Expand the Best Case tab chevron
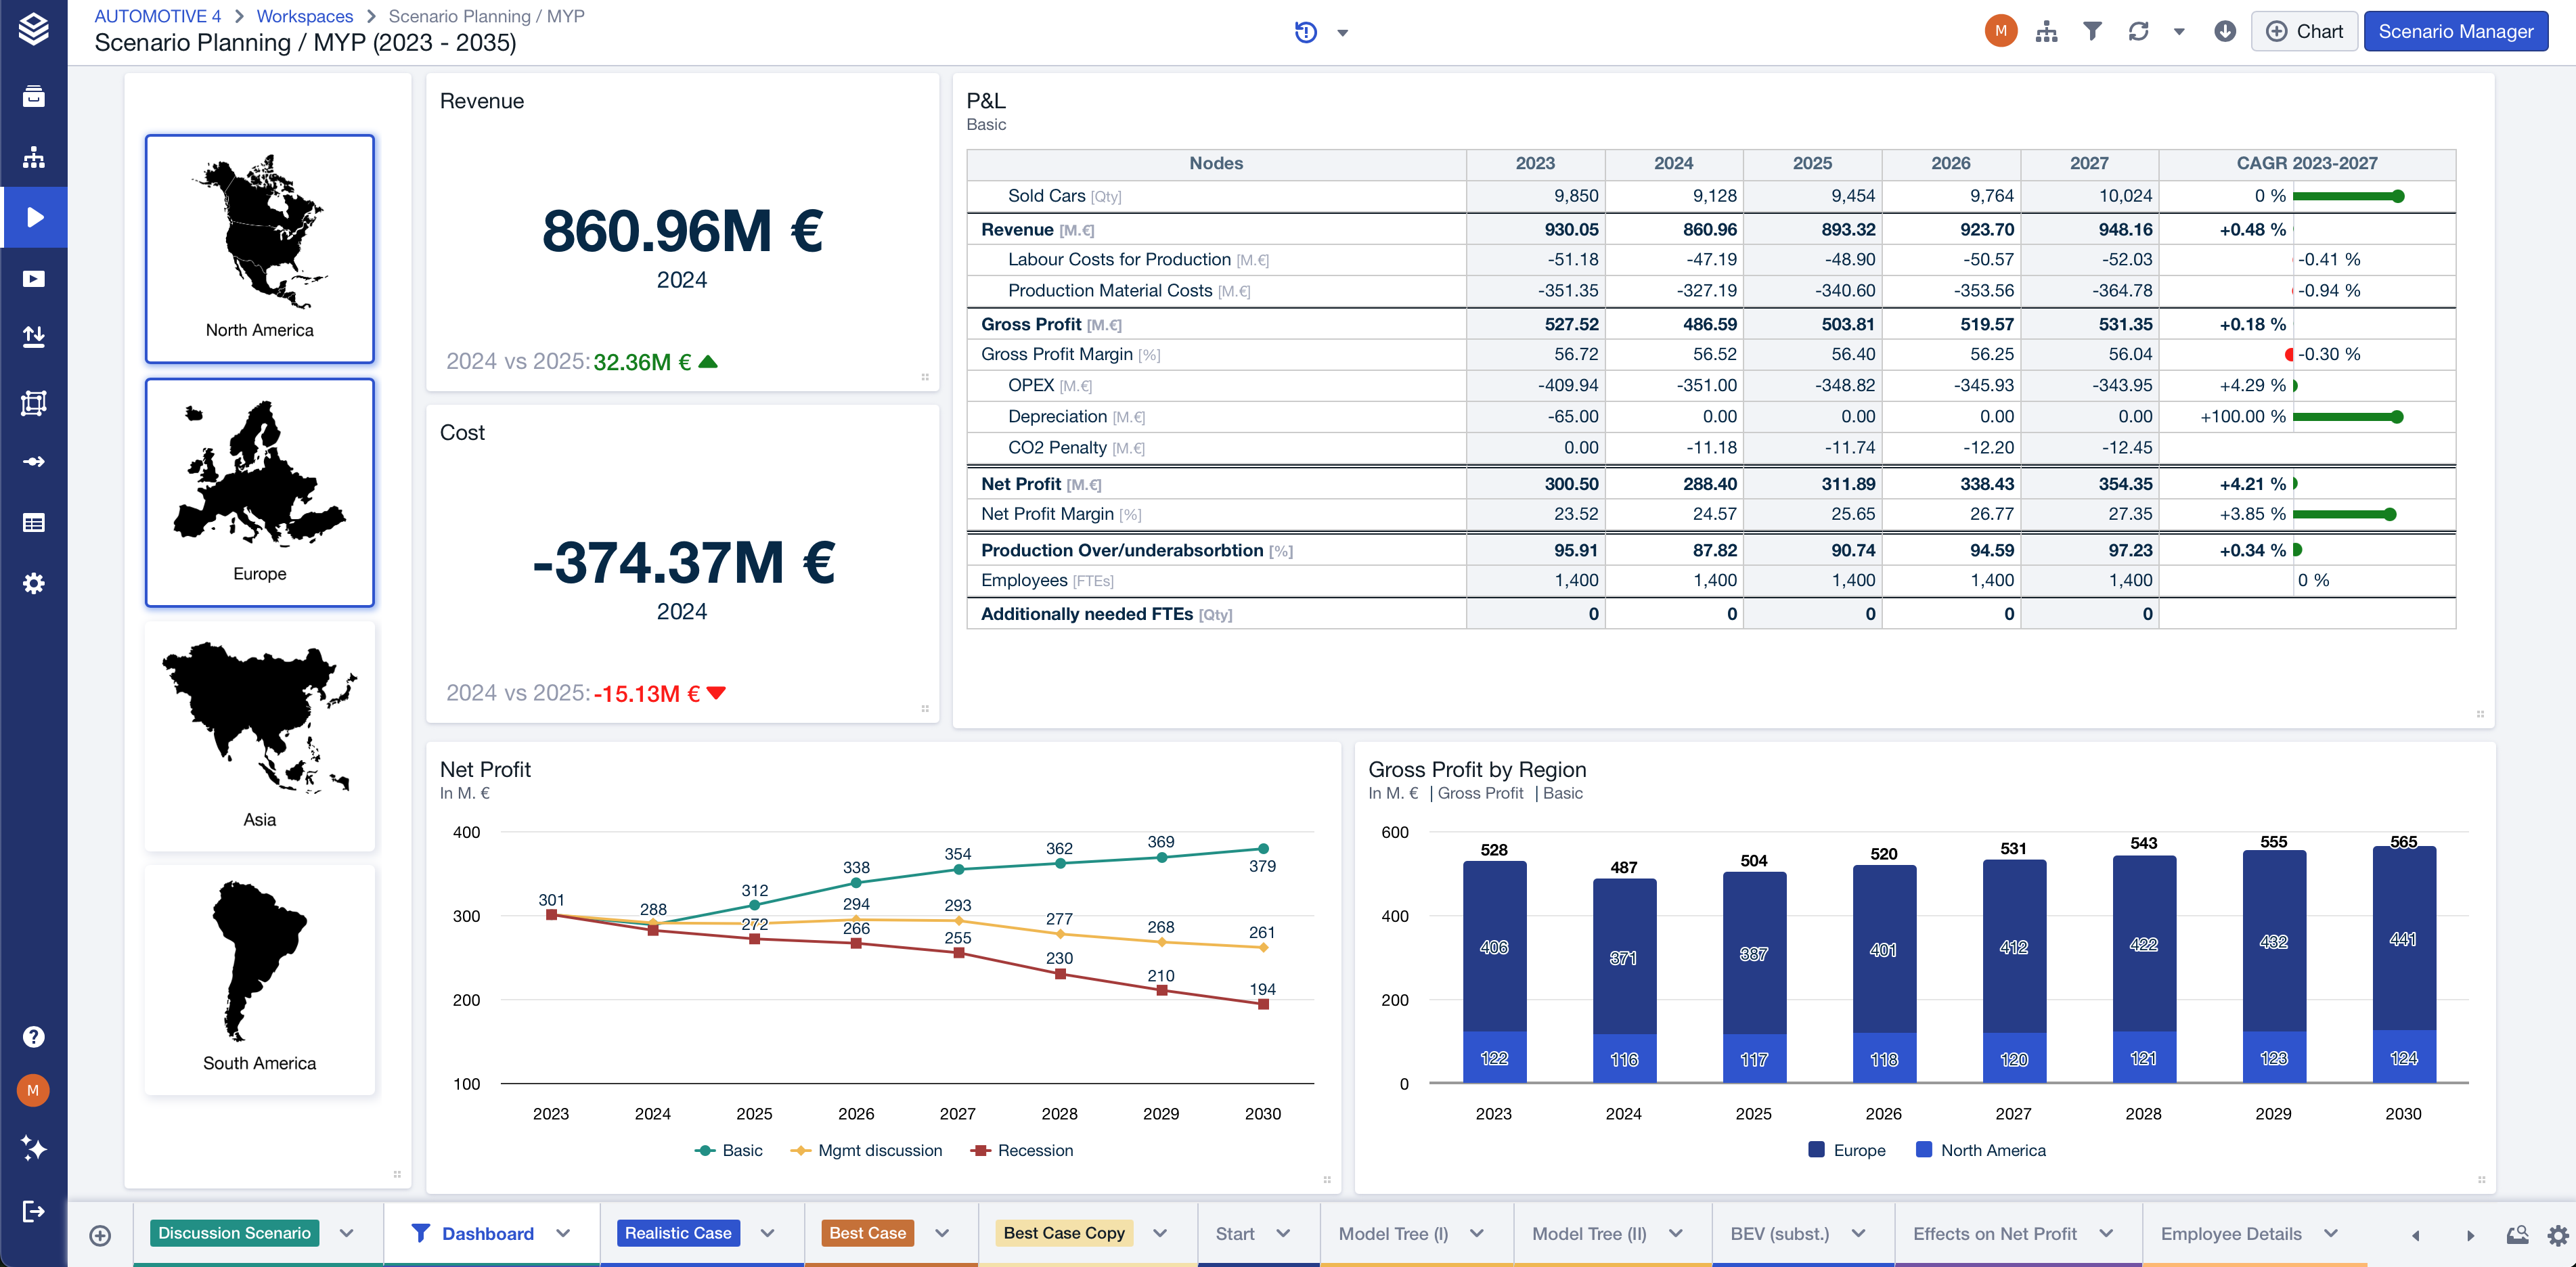The image size is (2576, 1267). coord(942,1233)
